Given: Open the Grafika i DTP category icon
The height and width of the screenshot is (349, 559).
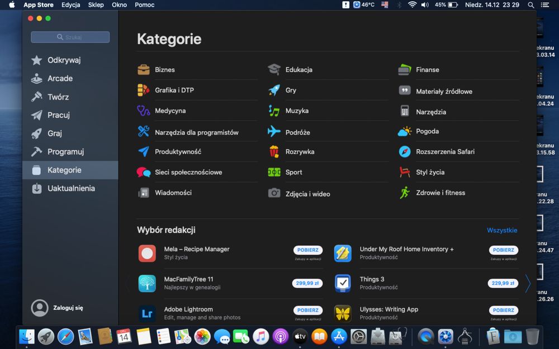Looking at the screenshot, I should pyautogui.click(x=144, y=90).
